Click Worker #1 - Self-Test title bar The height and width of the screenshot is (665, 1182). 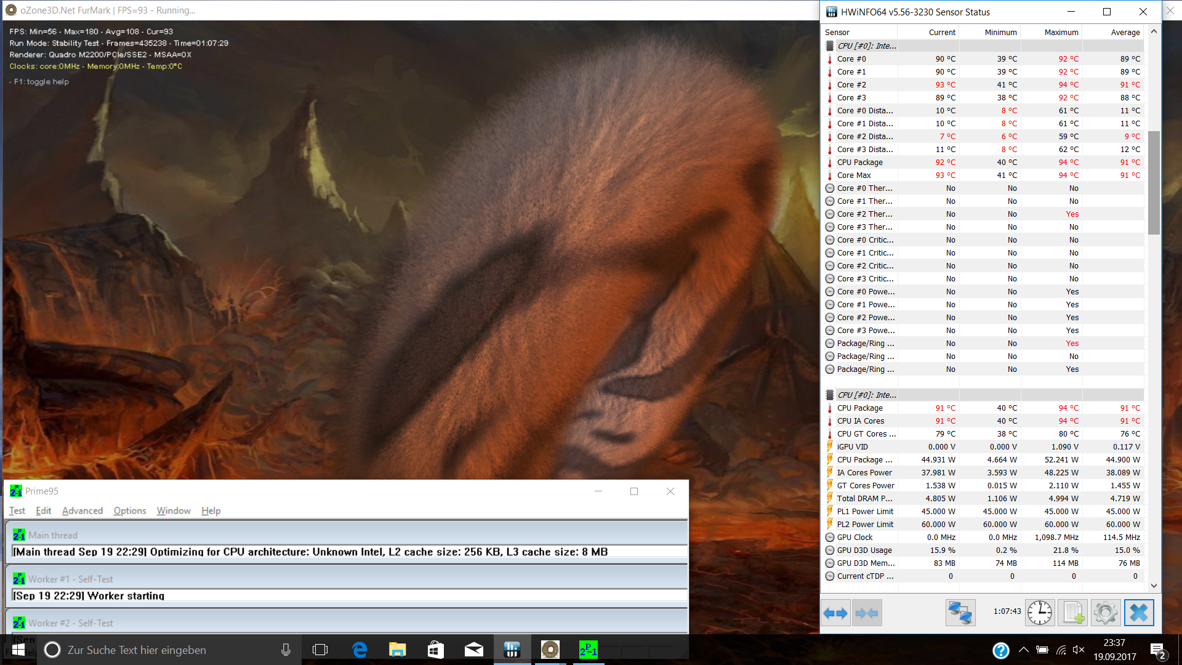pyautogui.click(x=347, y=579)
